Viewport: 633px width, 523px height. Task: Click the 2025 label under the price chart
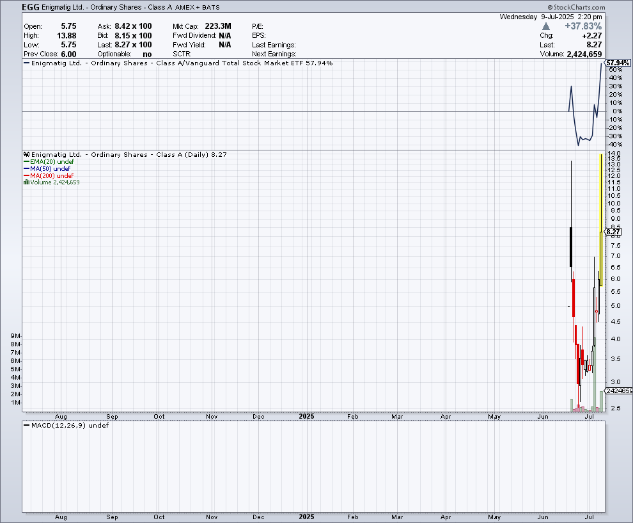[306, 416]
